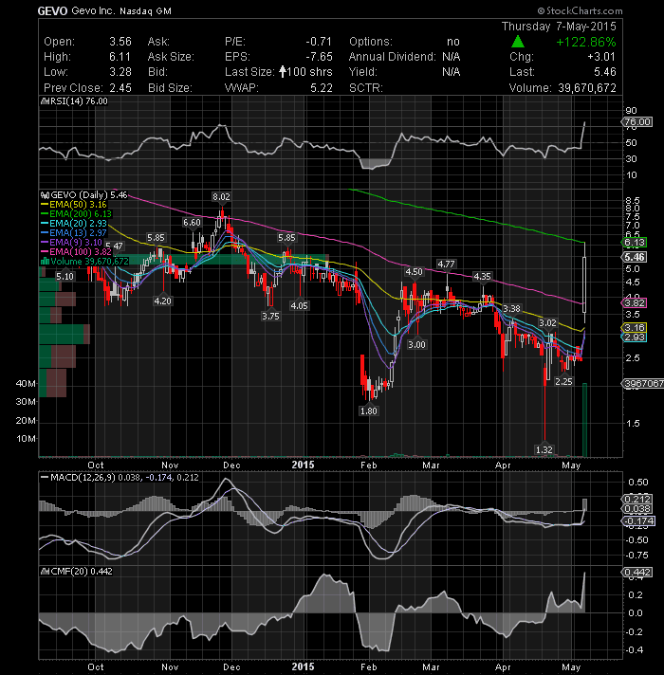Click the 6.60 price label
Image resolution: width=664 pixels, height=675 pixels.
tap(192, 222)
